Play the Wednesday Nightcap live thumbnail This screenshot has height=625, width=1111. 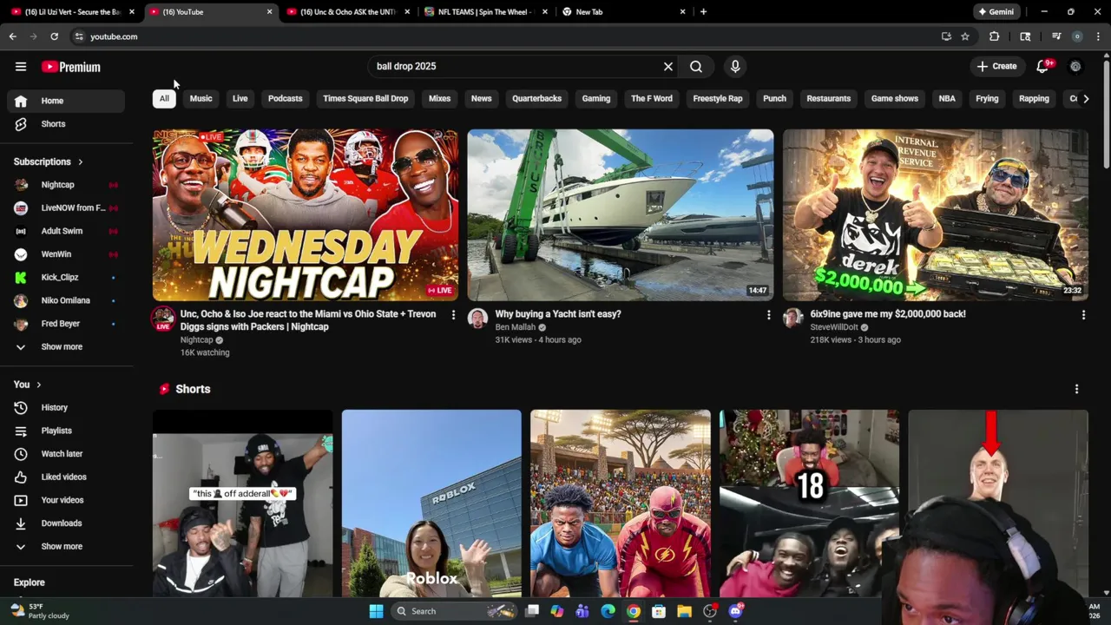(306, 215)
